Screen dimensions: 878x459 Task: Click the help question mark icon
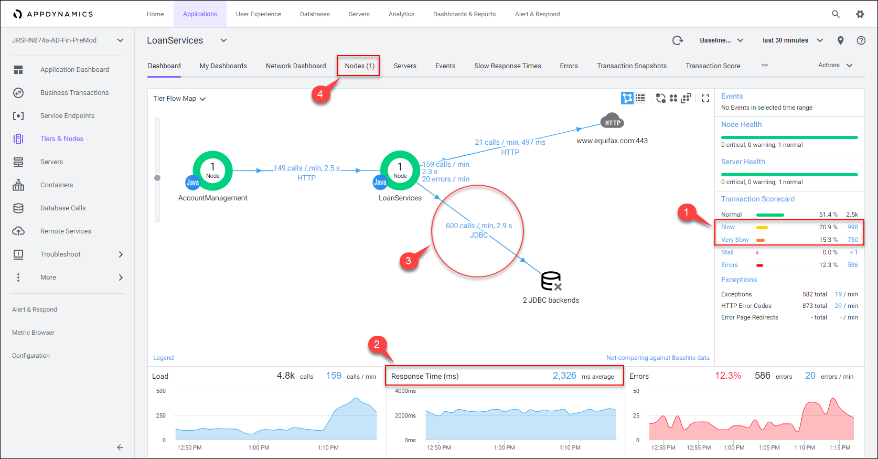861,40
